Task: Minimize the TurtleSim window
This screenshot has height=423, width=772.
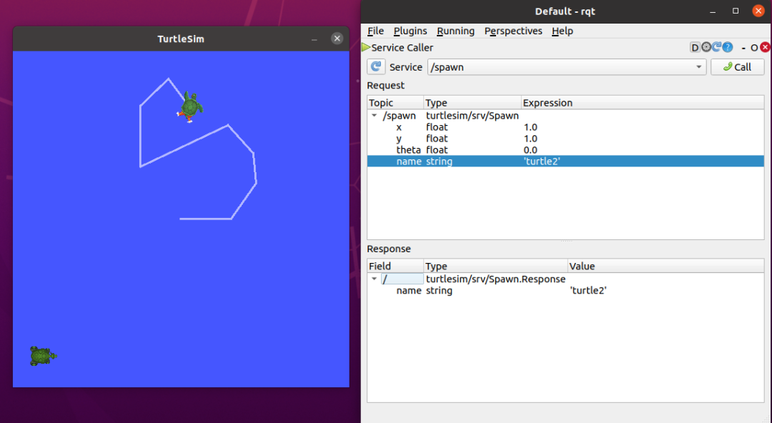Action: pos(314,39)
